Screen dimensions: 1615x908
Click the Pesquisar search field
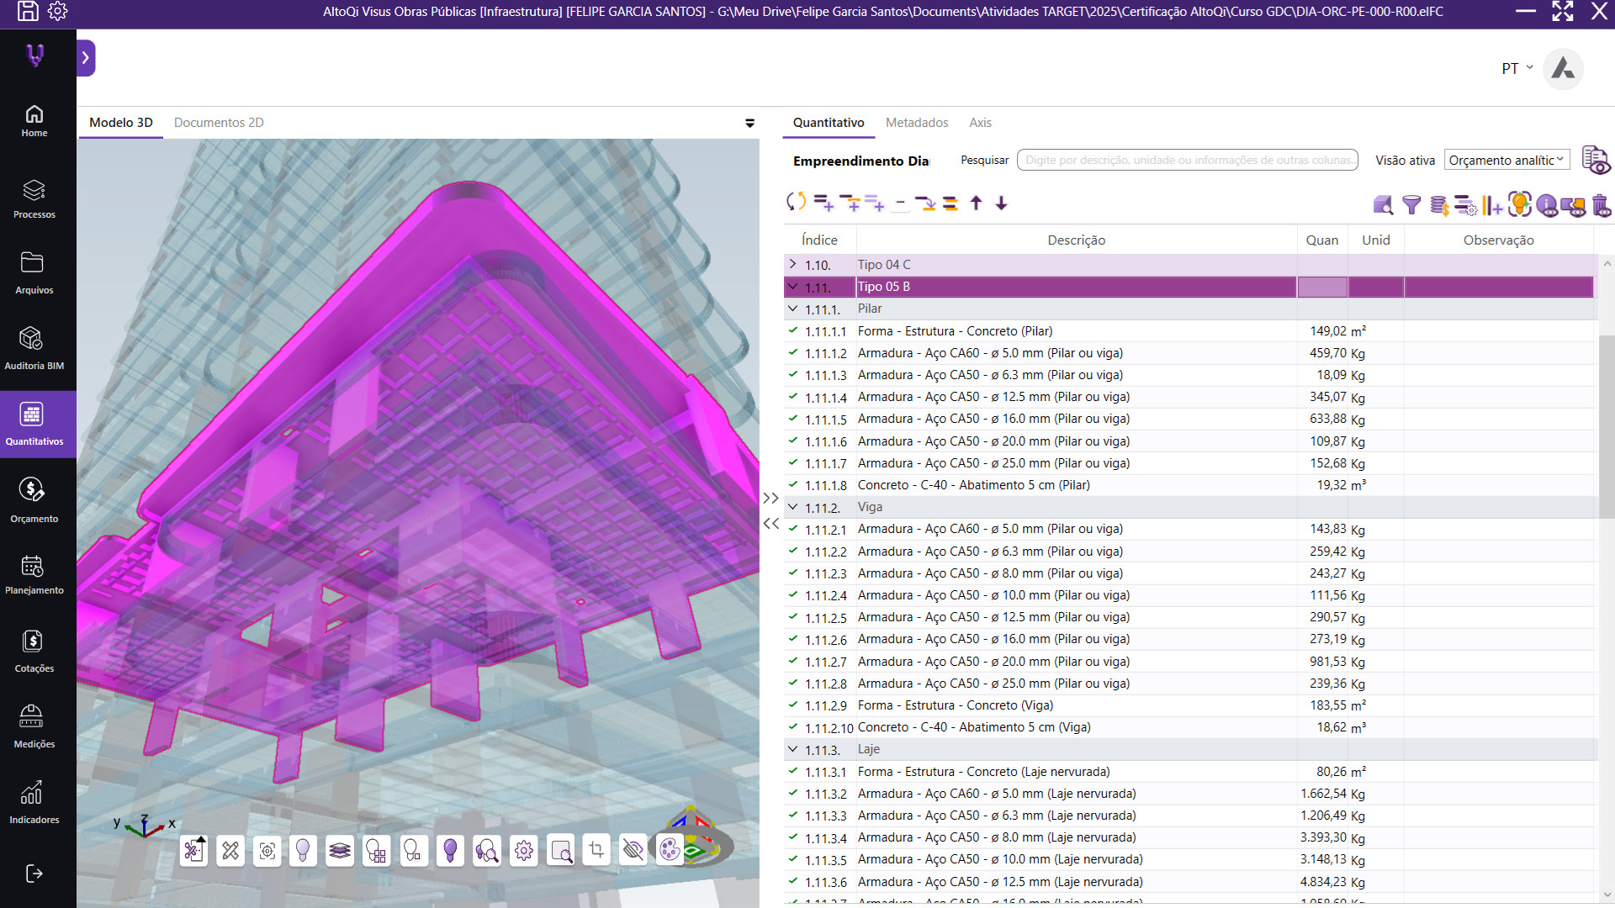pos(1187,160)
